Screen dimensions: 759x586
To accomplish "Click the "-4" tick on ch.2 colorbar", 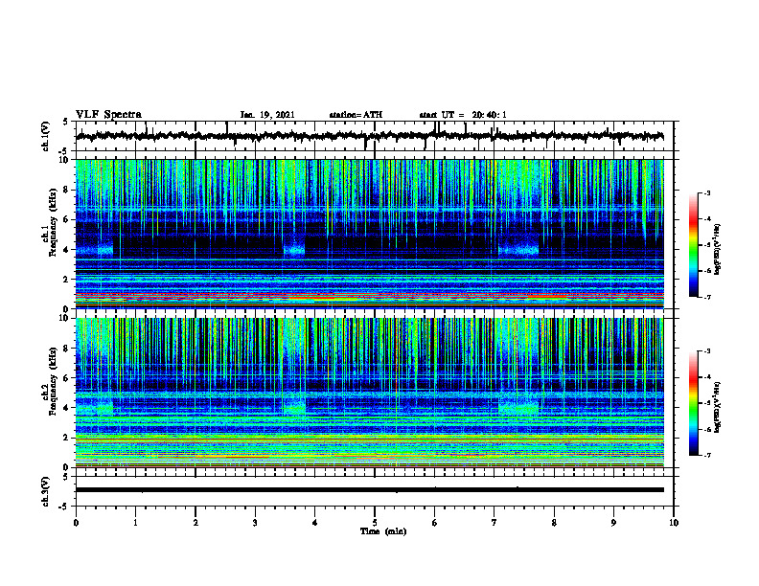I will click(x=707, y=377).
